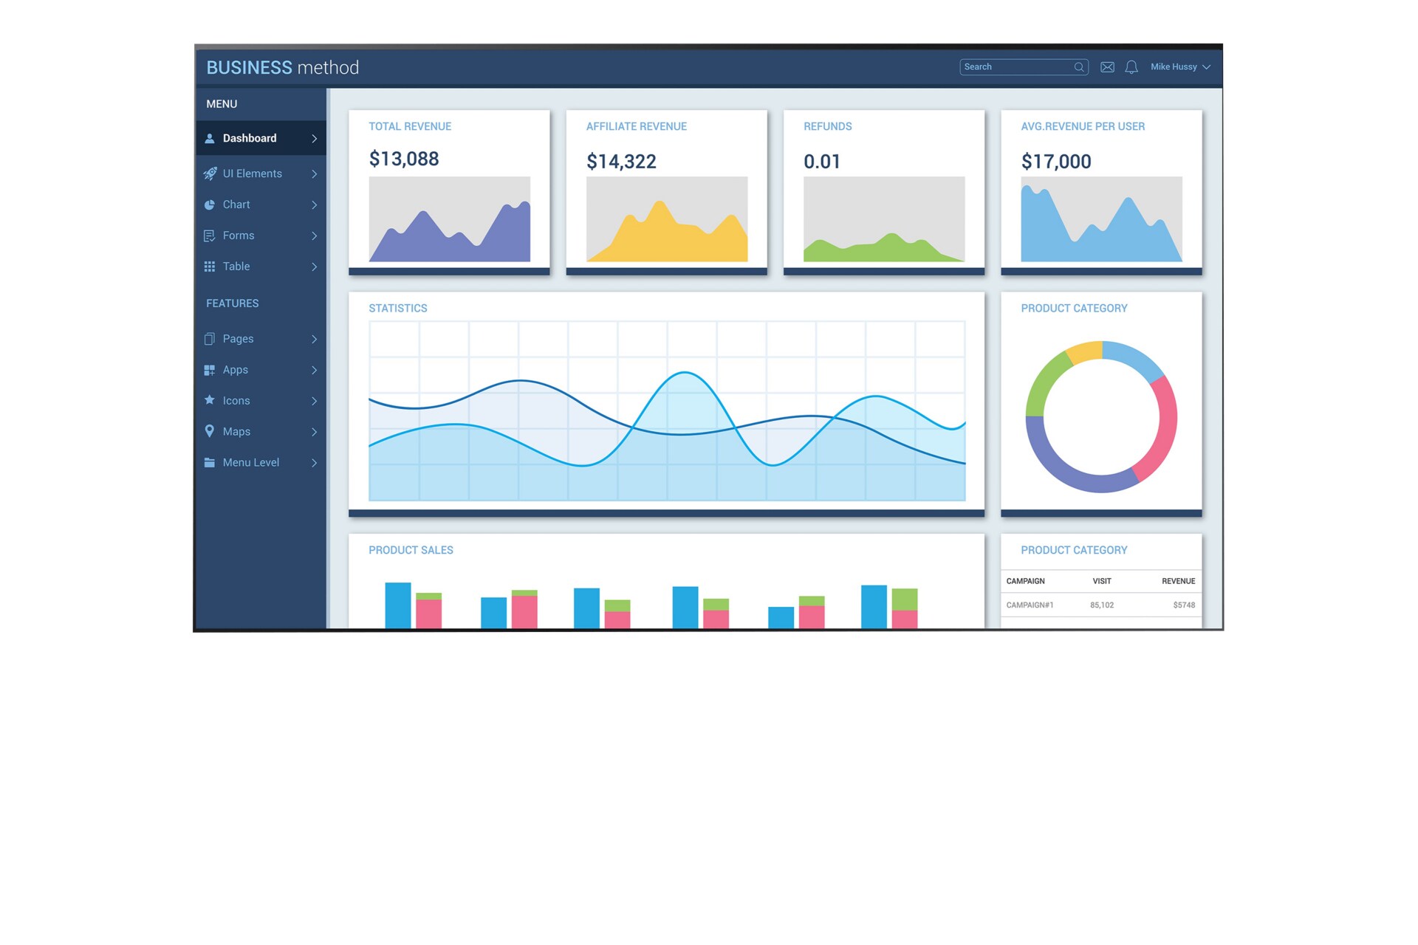Click the $13,088 total revenue value
1418x945 pixels.
[404, 159]
